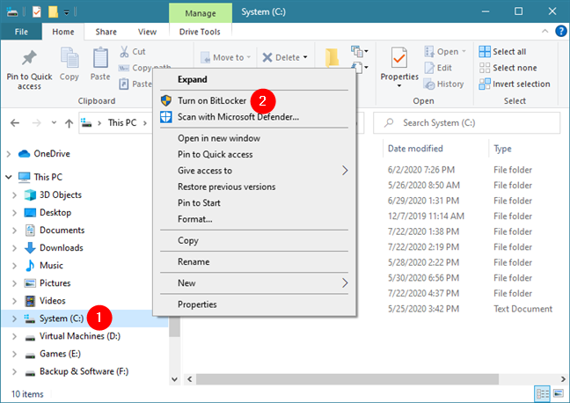This screenshot has width=570, height=403.
Task: Open the Properties dropdown arrow in ribbon
Action: (399, 86)
